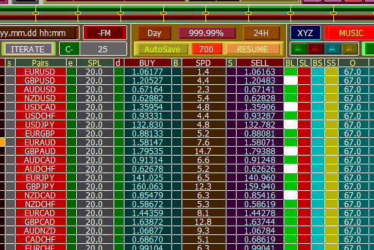The image size is (374, 250).
Task: Click BUY price 132.830
Action: (148, 124)
